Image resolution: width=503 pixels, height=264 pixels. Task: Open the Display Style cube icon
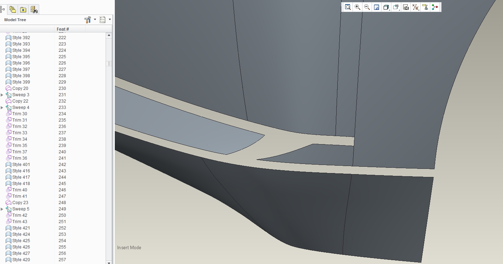(386, 7)
